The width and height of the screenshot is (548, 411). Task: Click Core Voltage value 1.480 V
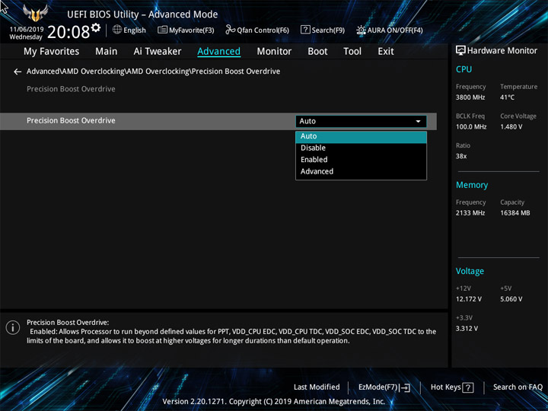511,126
